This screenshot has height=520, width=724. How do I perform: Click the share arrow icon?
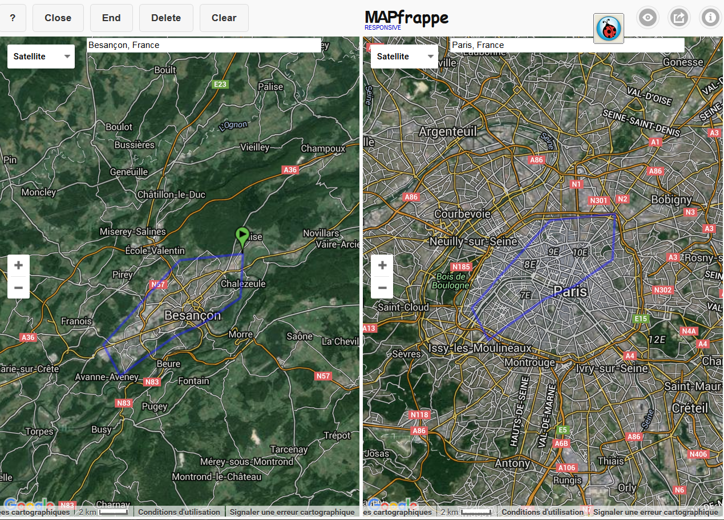tap(679, 18)
